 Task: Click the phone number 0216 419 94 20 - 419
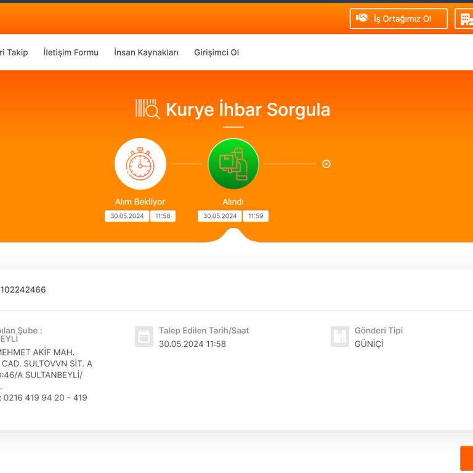click(x=45, y=398)
